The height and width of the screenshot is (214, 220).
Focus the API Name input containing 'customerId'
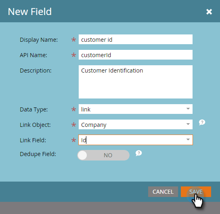[136, 55]
